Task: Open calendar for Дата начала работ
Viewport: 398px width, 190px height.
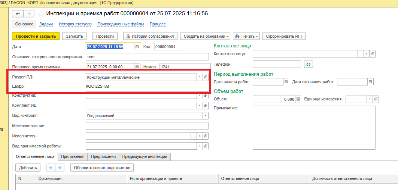Action: click(286, 82)
